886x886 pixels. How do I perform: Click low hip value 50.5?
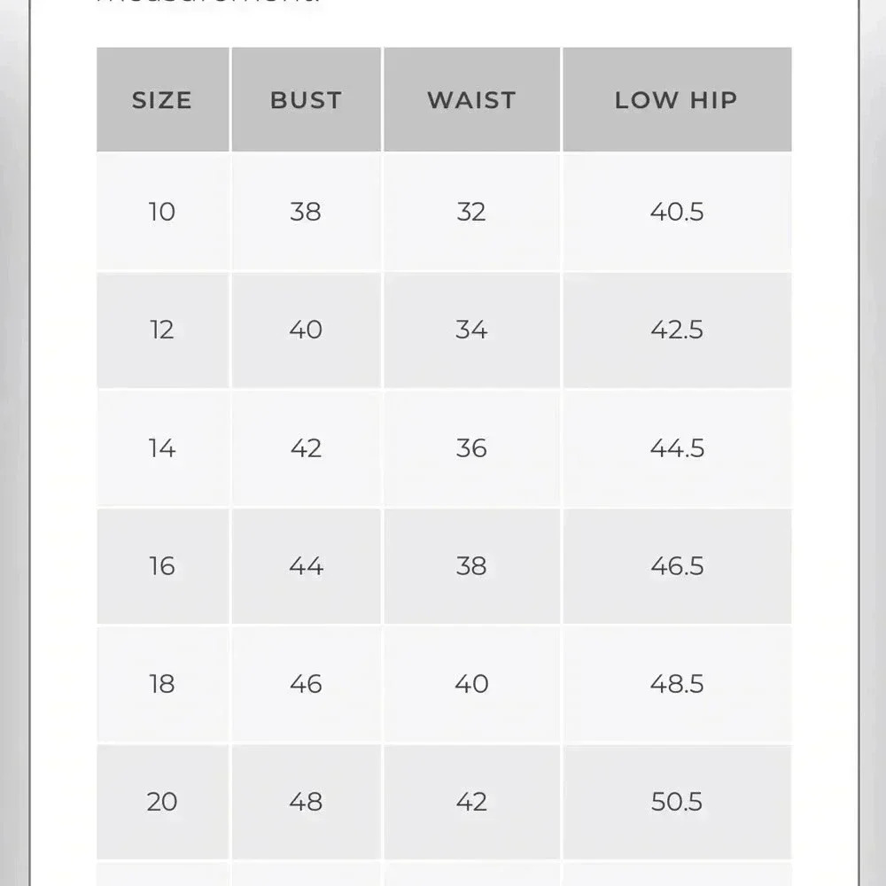(677, 802)
